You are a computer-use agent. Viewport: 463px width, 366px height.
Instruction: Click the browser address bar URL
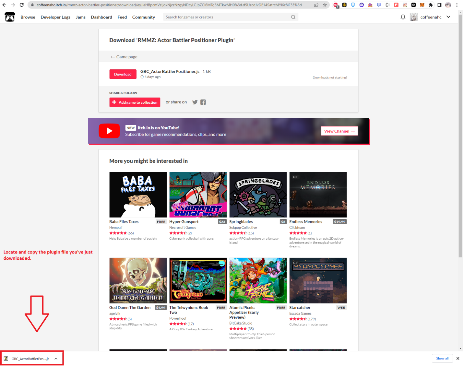[x=169, y=5]
